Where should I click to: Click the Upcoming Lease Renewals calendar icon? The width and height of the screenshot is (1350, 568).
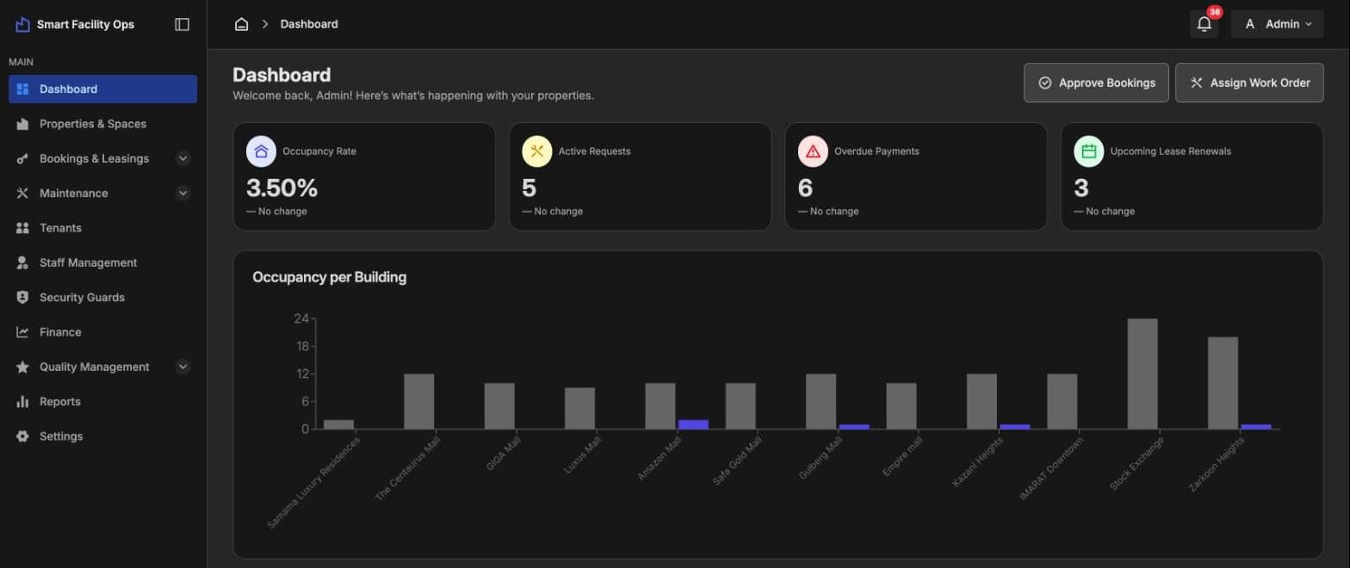[1089, 151]
